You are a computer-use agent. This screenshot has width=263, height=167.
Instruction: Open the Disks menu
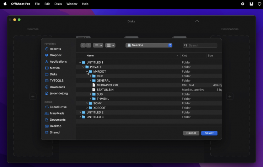coord(58,4)
